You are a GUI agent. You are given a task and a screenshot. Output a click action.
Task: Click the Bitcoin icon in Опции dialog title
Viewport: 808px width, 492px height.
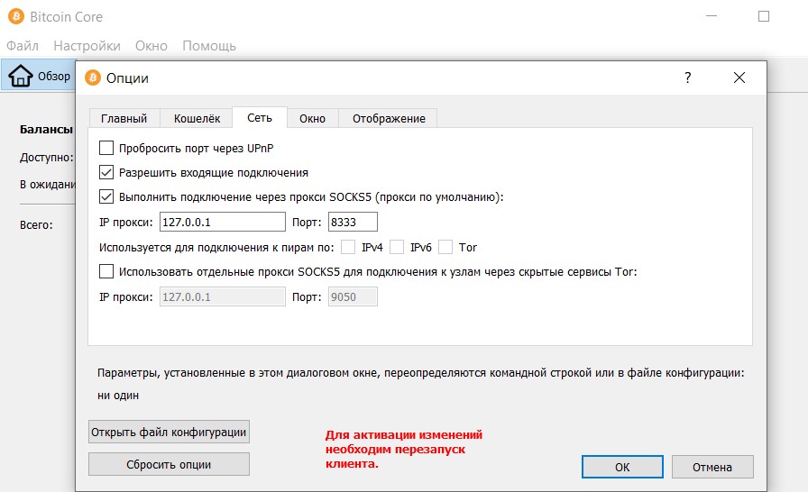pos(93,77)
